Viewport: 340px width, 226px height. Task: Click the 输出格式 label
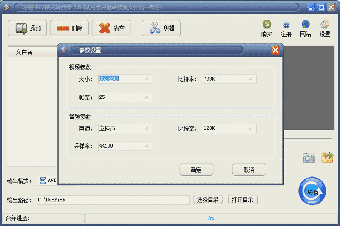click(x=19, y=181)
